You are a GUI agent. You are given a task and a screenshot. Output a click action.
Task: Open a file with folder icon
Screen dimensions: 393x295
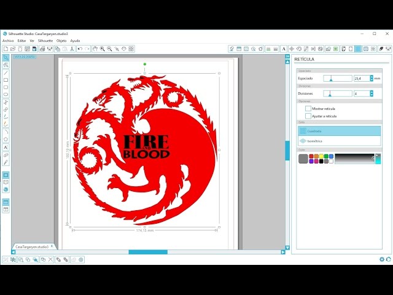tap(13, 49)
